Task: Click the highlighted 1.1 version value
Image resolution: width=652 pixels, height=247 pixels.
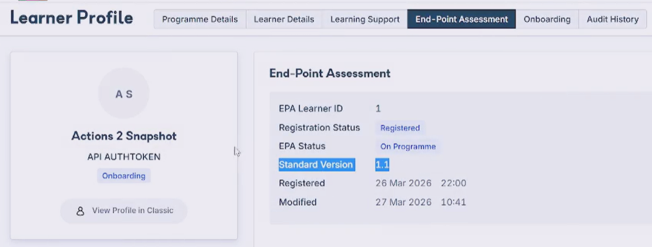Action: (382, 165)
